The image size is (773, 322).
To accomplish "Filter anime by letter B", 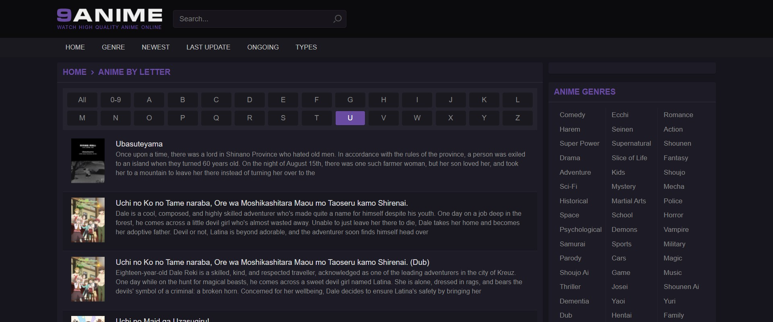I will [183, 100].
